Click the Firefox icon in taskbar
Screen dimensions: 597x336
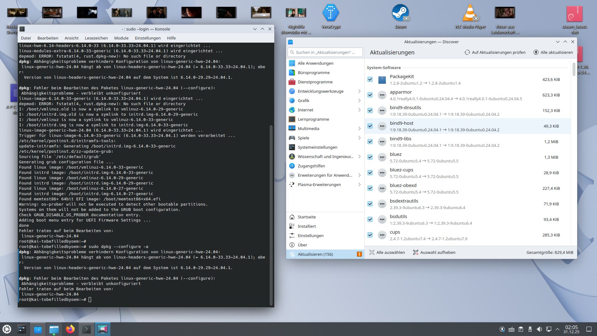click(70, 329)
